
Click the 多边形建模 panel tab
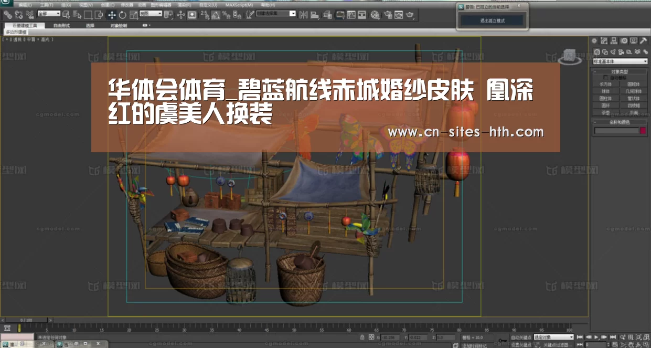click(x=15, y=32)
